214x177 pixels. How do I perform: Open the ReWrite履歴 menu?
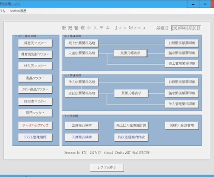click(18, 11)
